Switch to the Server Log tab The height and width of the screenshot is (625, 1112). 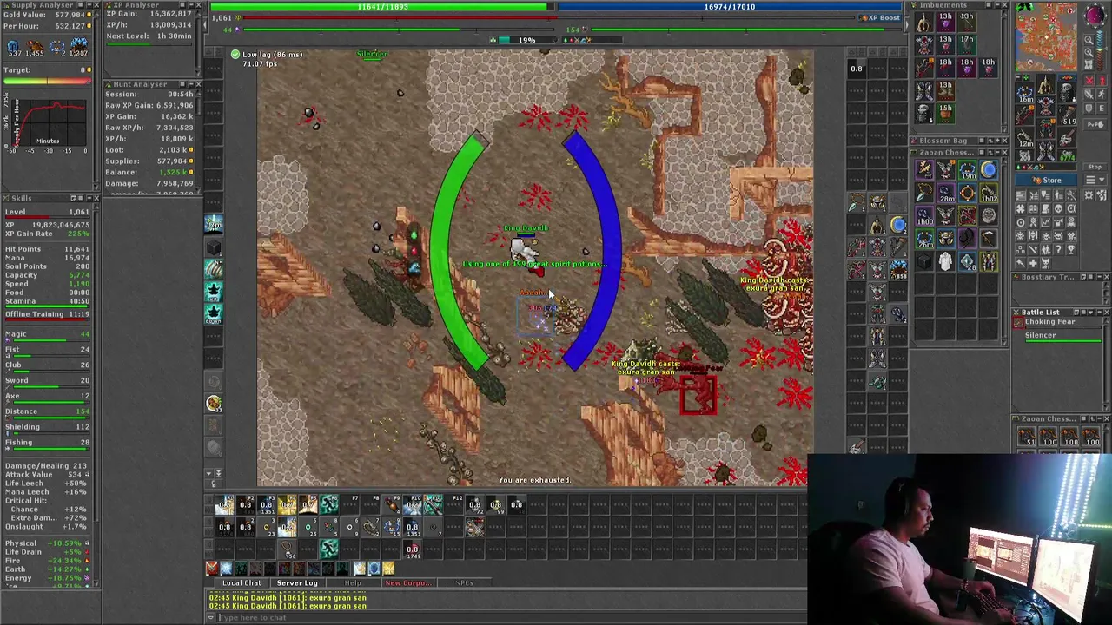297,583
